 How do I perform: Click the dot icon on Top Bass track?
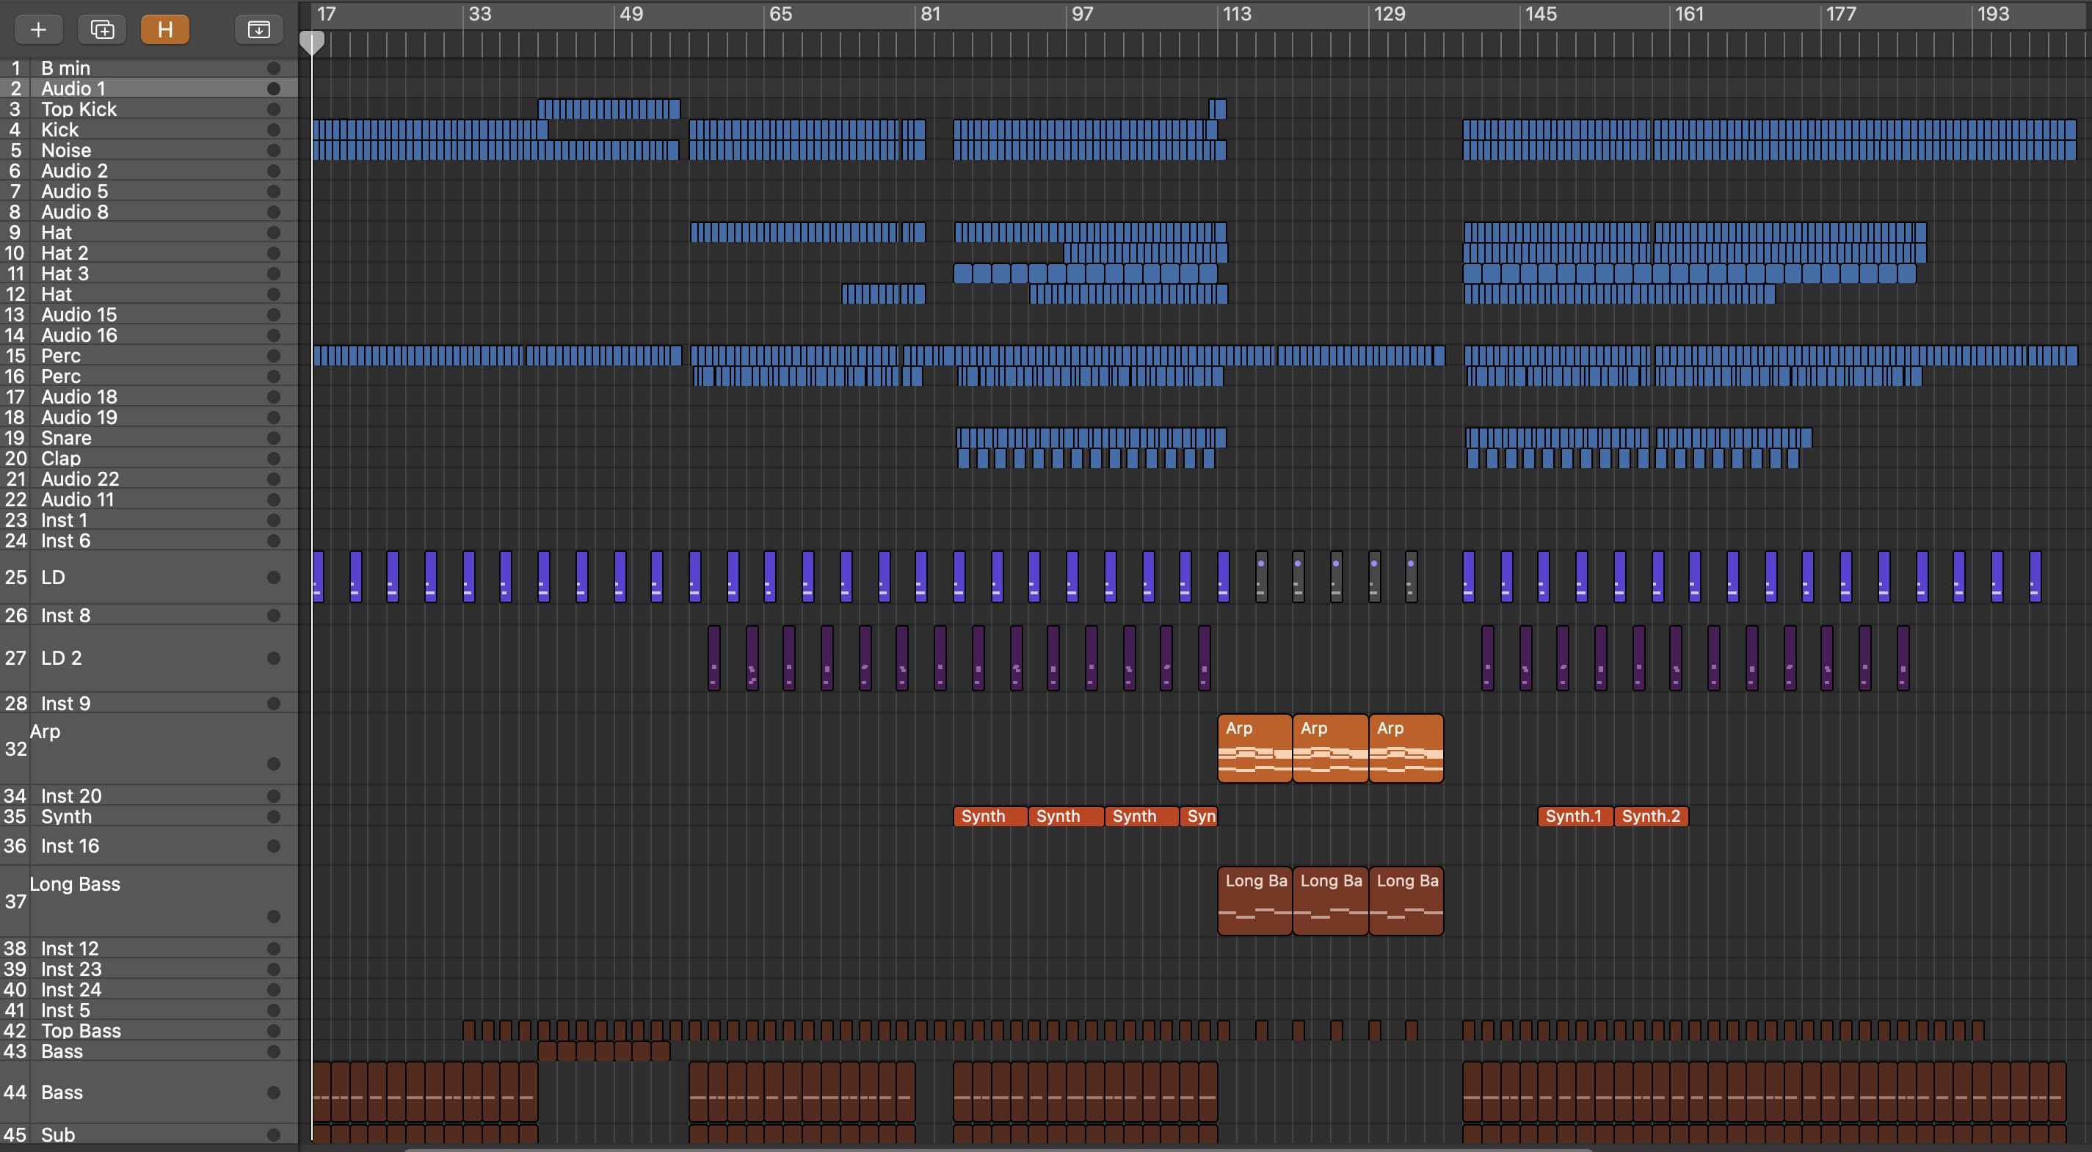(x=274, y=1031)
